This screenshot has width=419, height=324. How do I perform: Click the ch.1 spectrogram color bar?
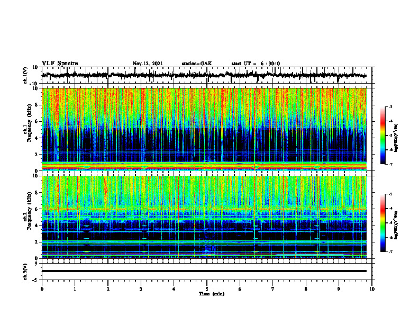383,136
